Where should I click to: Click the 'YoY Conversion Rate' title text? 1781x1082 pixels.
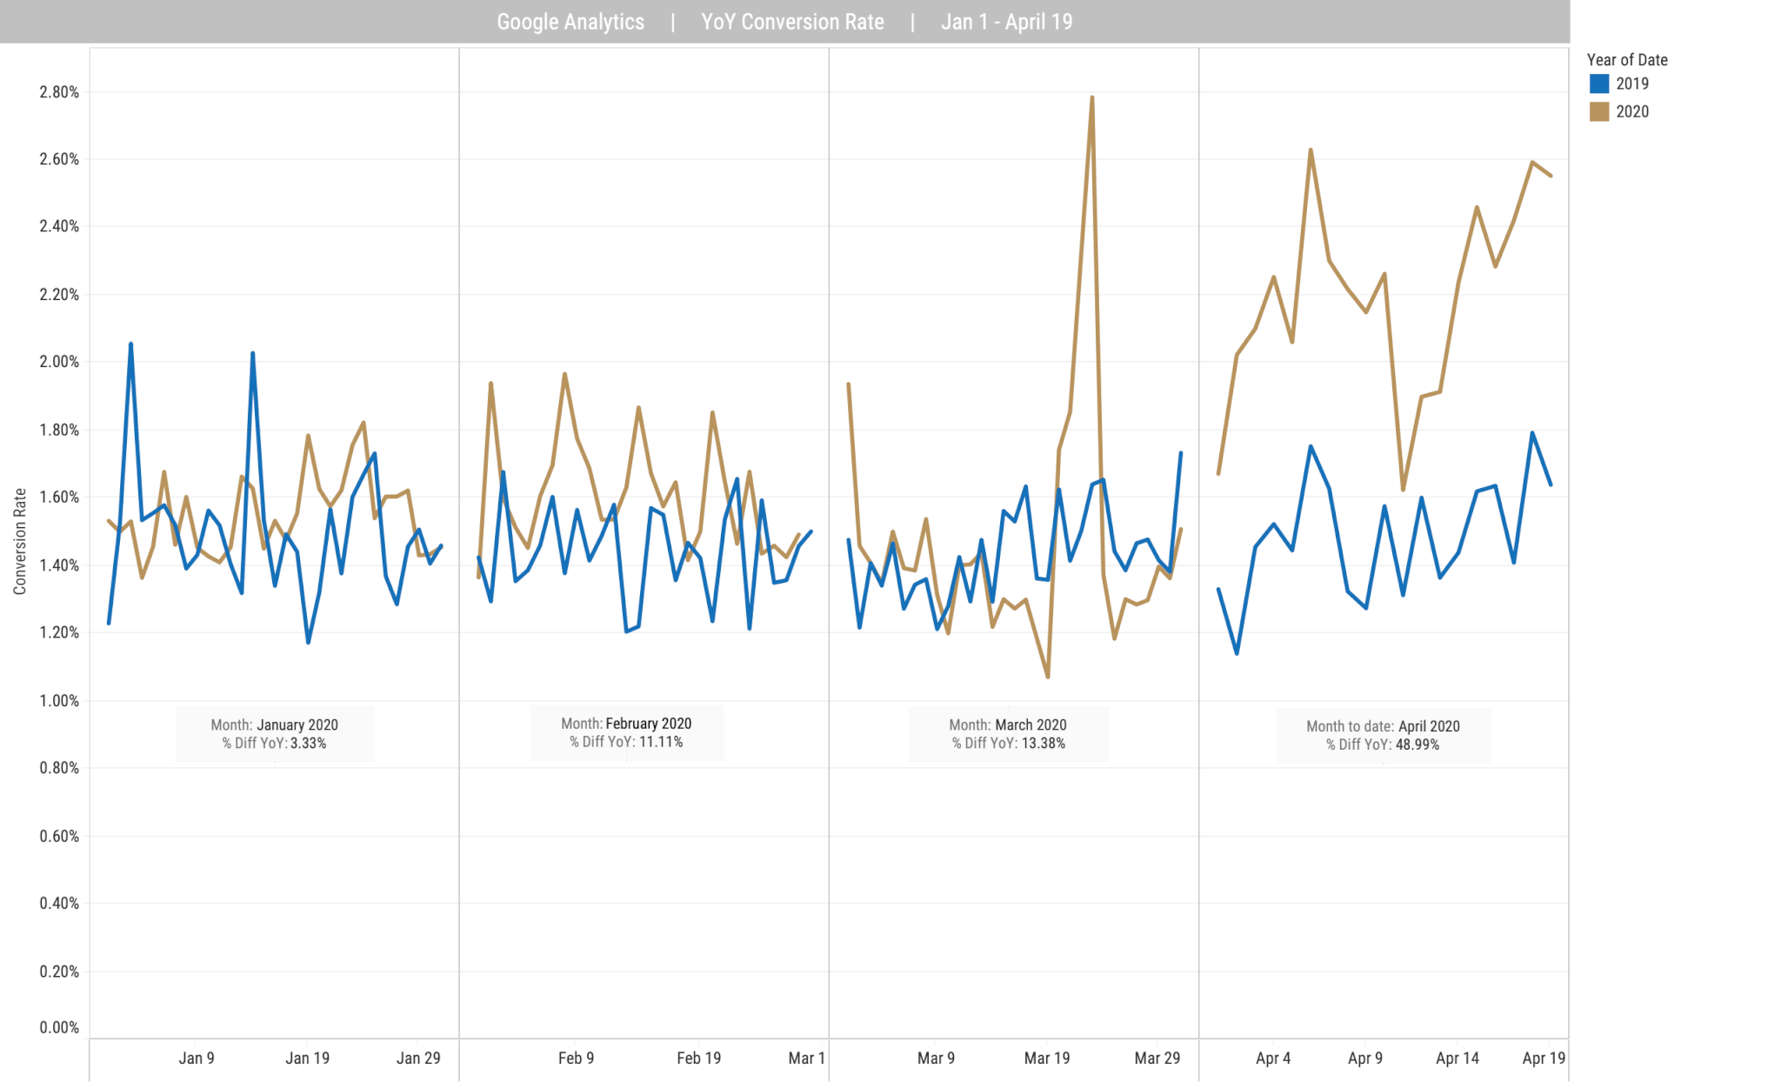[x=792, y=22]
